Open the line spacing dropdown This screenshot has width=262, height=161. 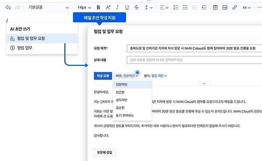(x=149, y=8)
